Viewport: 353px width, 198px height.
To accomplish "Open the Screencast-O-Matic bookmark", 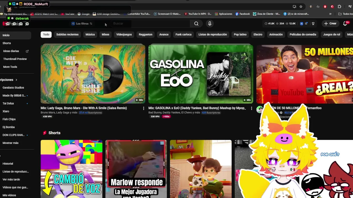I will click(167, 14).
